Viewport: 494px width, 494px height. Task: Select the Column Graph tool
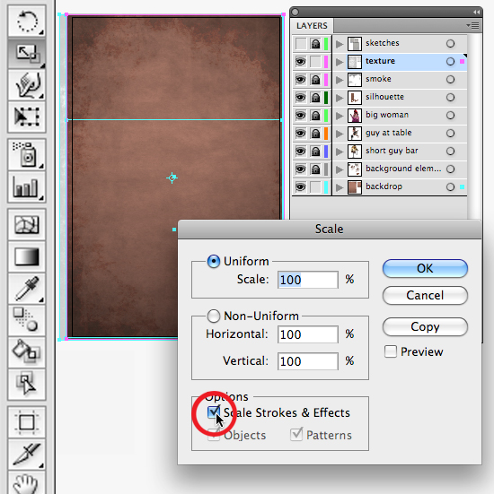[x=27, y=186]
